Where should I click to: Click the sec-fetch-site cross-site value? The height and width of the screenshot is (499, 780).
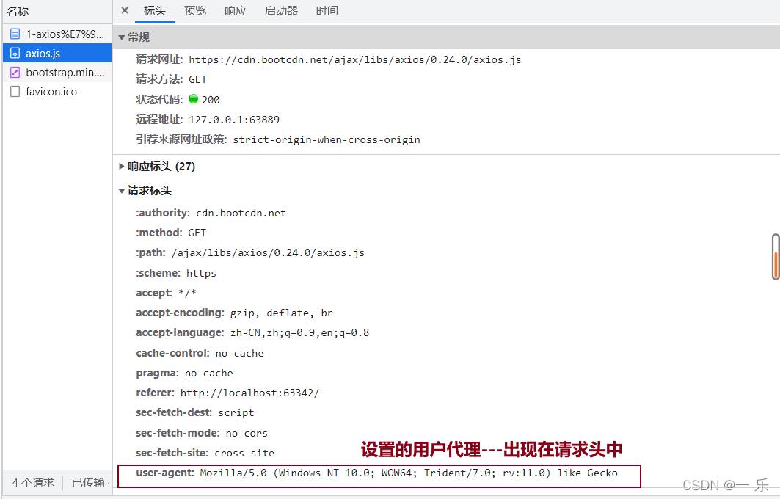(244, 454)
